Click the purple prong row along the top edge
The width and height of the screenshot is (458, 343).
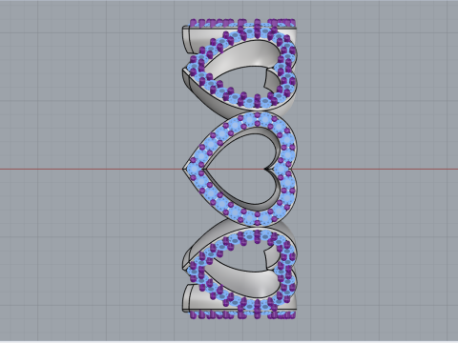(243, 23)
